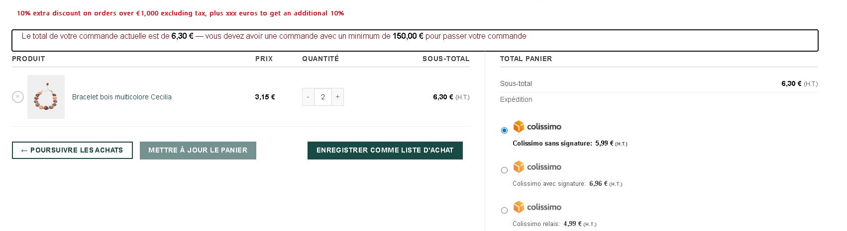
Task: Select Colissimo sans signature radio button
Action: click(504, 130)
